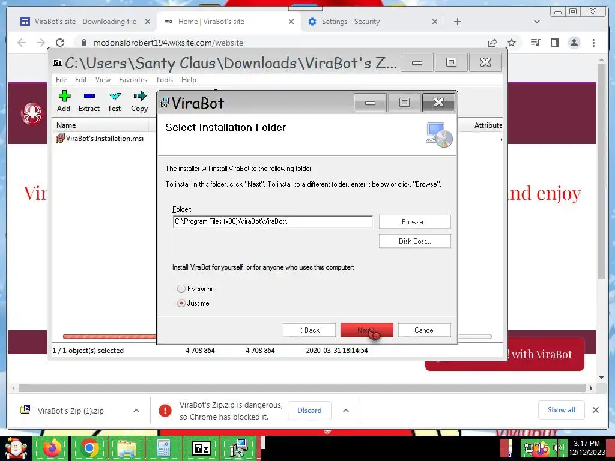Open the Tools menu in 7-Zip
This screenshot has width=615, height=461.
click(x=164, y=80)
